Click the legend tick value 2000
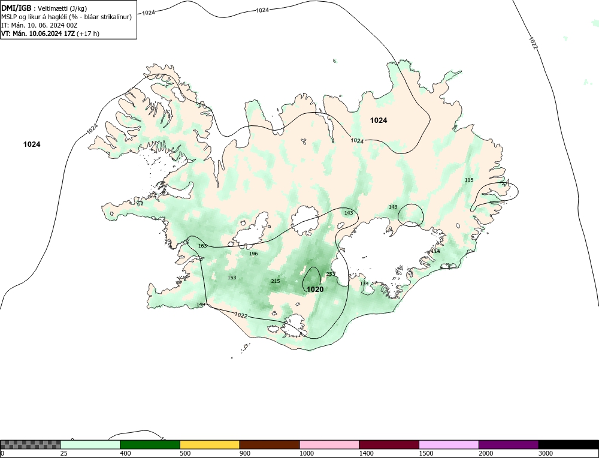 pos(486,453)
